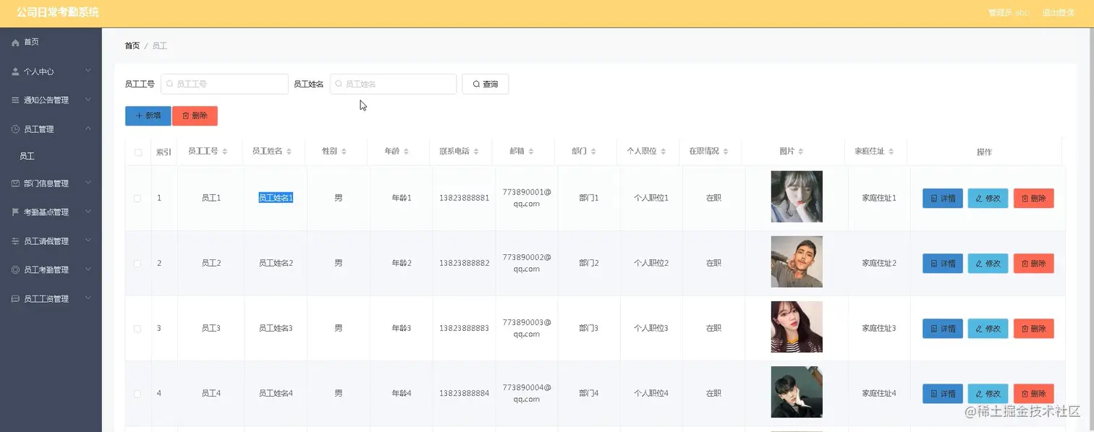1094x432 pixels.
Task: Click the circle icon beside 员工考勤管理
Action: coord(15,269)
